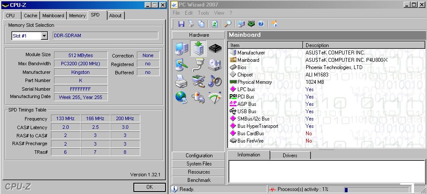Expand the Benchmark panel section
Screen dimensions: 427x194
pyautogui.click(x=199, y=180)
